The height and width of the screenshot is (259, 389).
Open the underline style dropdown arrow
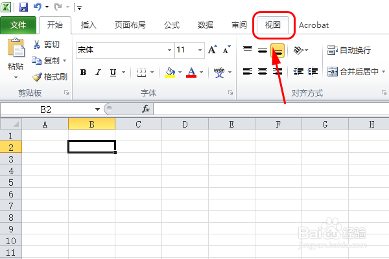click(124, 73)
